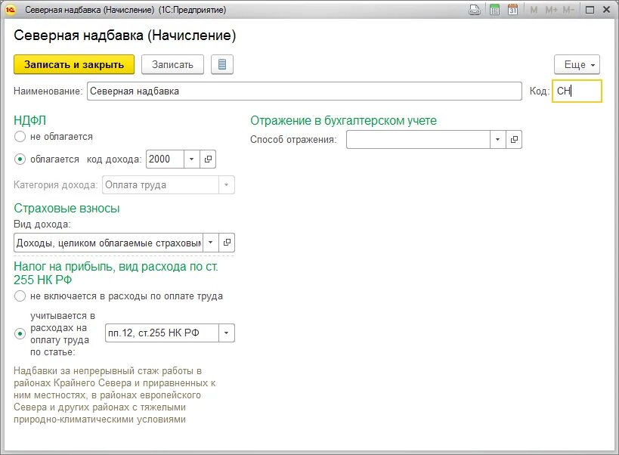
Task: Maximize the Северная надбавка window
Action: click(590, 10)
